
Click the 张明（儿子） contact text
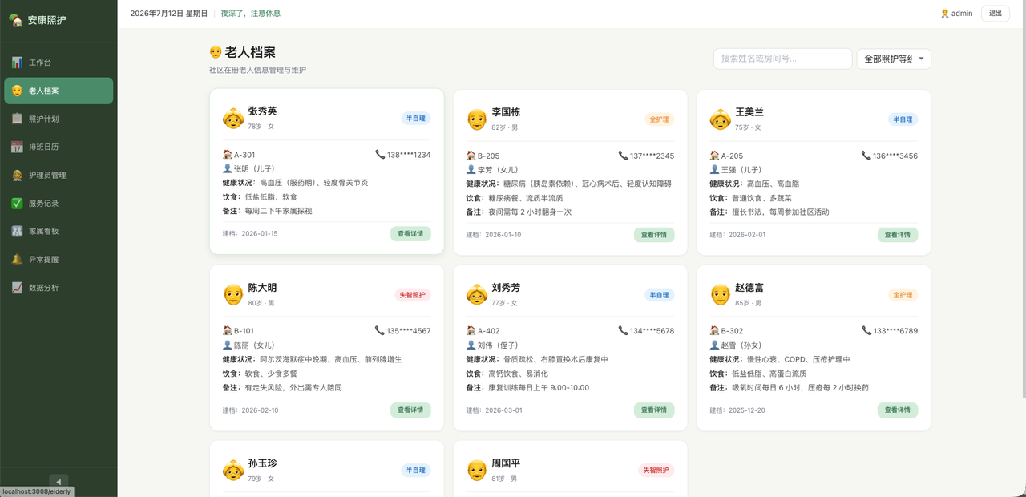click(254, 169)
